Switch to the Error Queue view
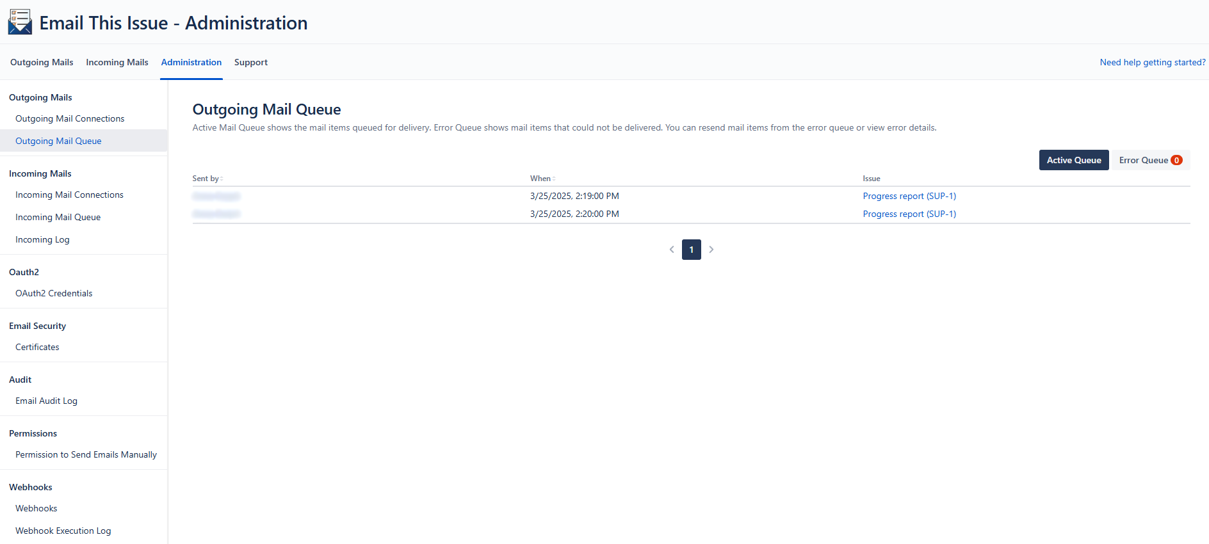 (1143, 161)
